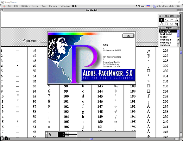Select the diagonal Line tool

[x=166, y=20]
